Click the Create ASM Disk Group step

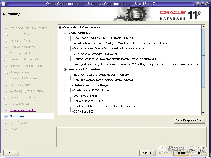25,78
